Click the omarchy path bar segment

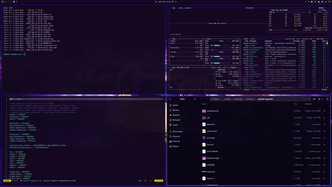(x=238, y=99)
